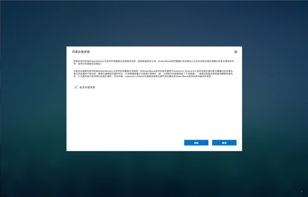The image size is (308, 197).
Task: Click the 啟用自動更新 checkbox label text
Action: 87,87
